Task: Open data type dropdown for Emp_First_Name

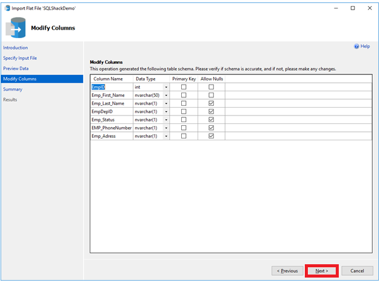Action: coord(166,96)
